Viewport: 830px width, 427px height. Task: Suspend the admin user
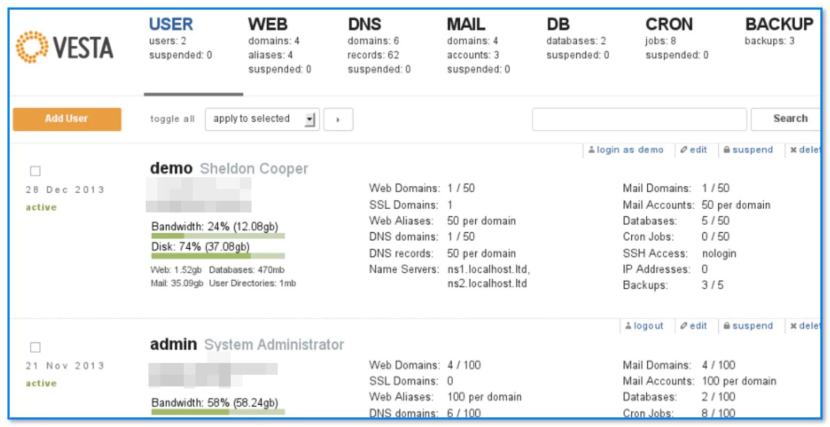point(748,326)
